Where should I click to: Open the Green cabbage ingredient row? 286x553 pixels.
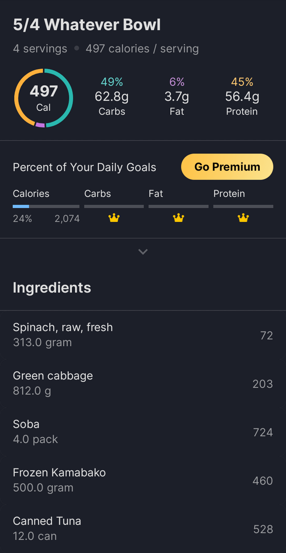coord(143,383)
